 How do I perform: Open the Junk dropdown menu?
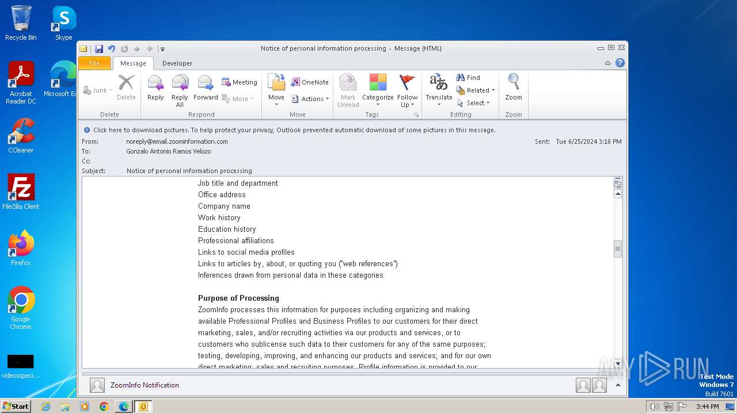(97, 90)
